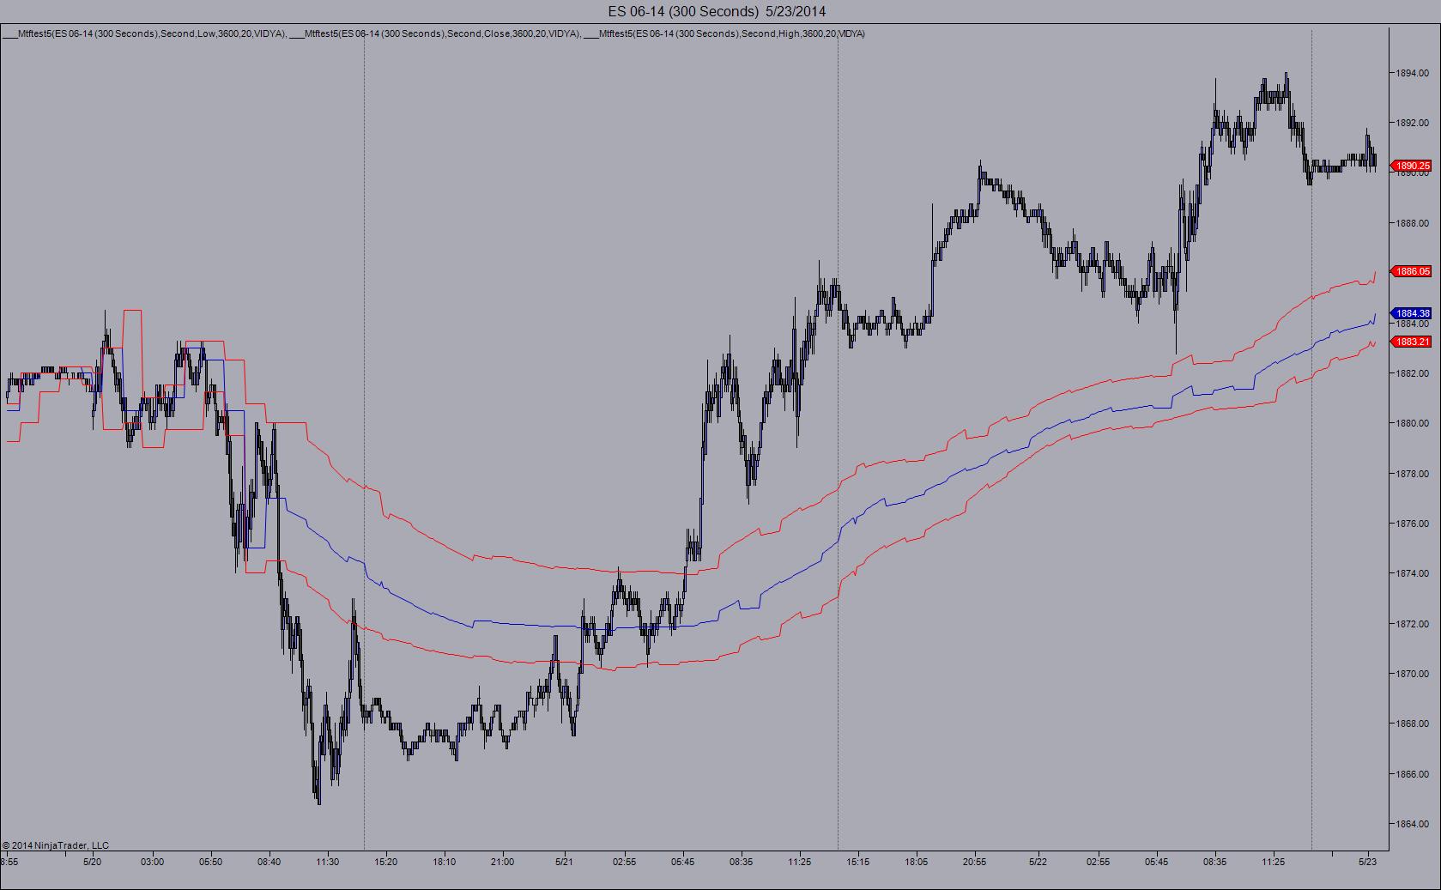This screenshot has height=890, width=1441.
Task: Click the 5/23 date label on time axis
Action: click(1367, 862)
